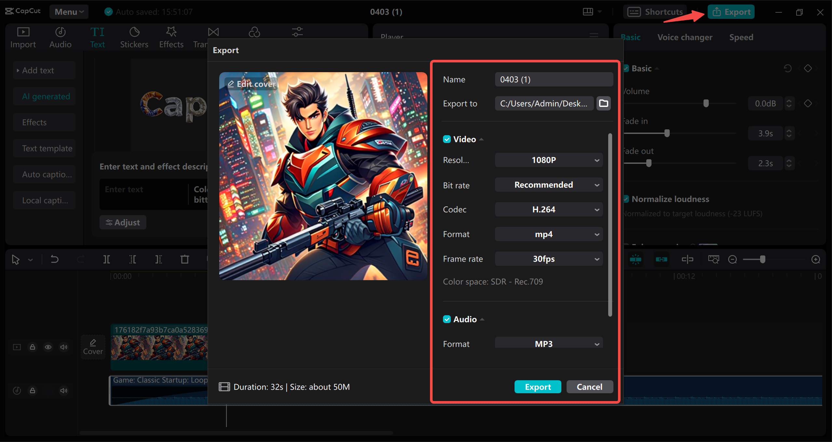This screenshot has height=442, width=832.
Task: Open the export folder picker
Action: 603,103
